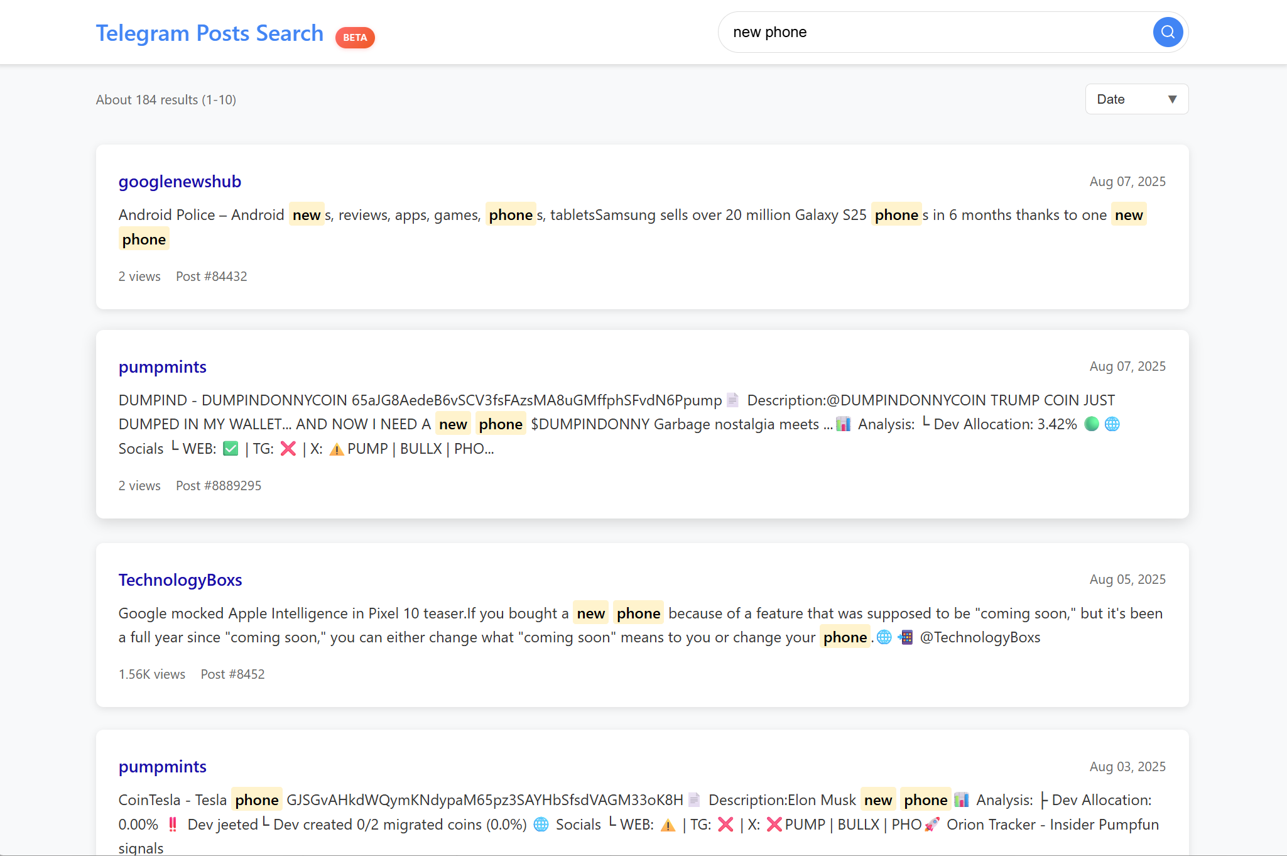Click the green checkmark WEB icon in pumpmints post
Viewport: 1287px width, 856px height.
point(230,449)
